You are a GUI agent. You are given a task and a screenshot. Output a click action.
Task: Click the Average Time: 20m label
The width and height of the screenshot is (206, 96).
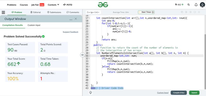click(x=121, y=12)
